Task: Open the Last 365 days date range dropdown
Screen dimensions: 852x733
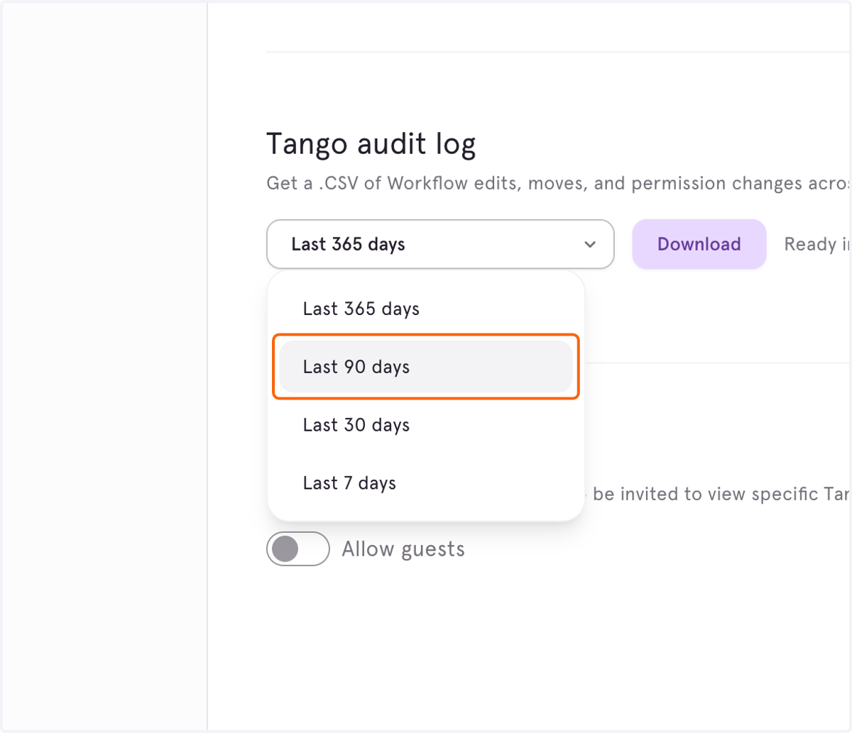Action: coord(440,244)
